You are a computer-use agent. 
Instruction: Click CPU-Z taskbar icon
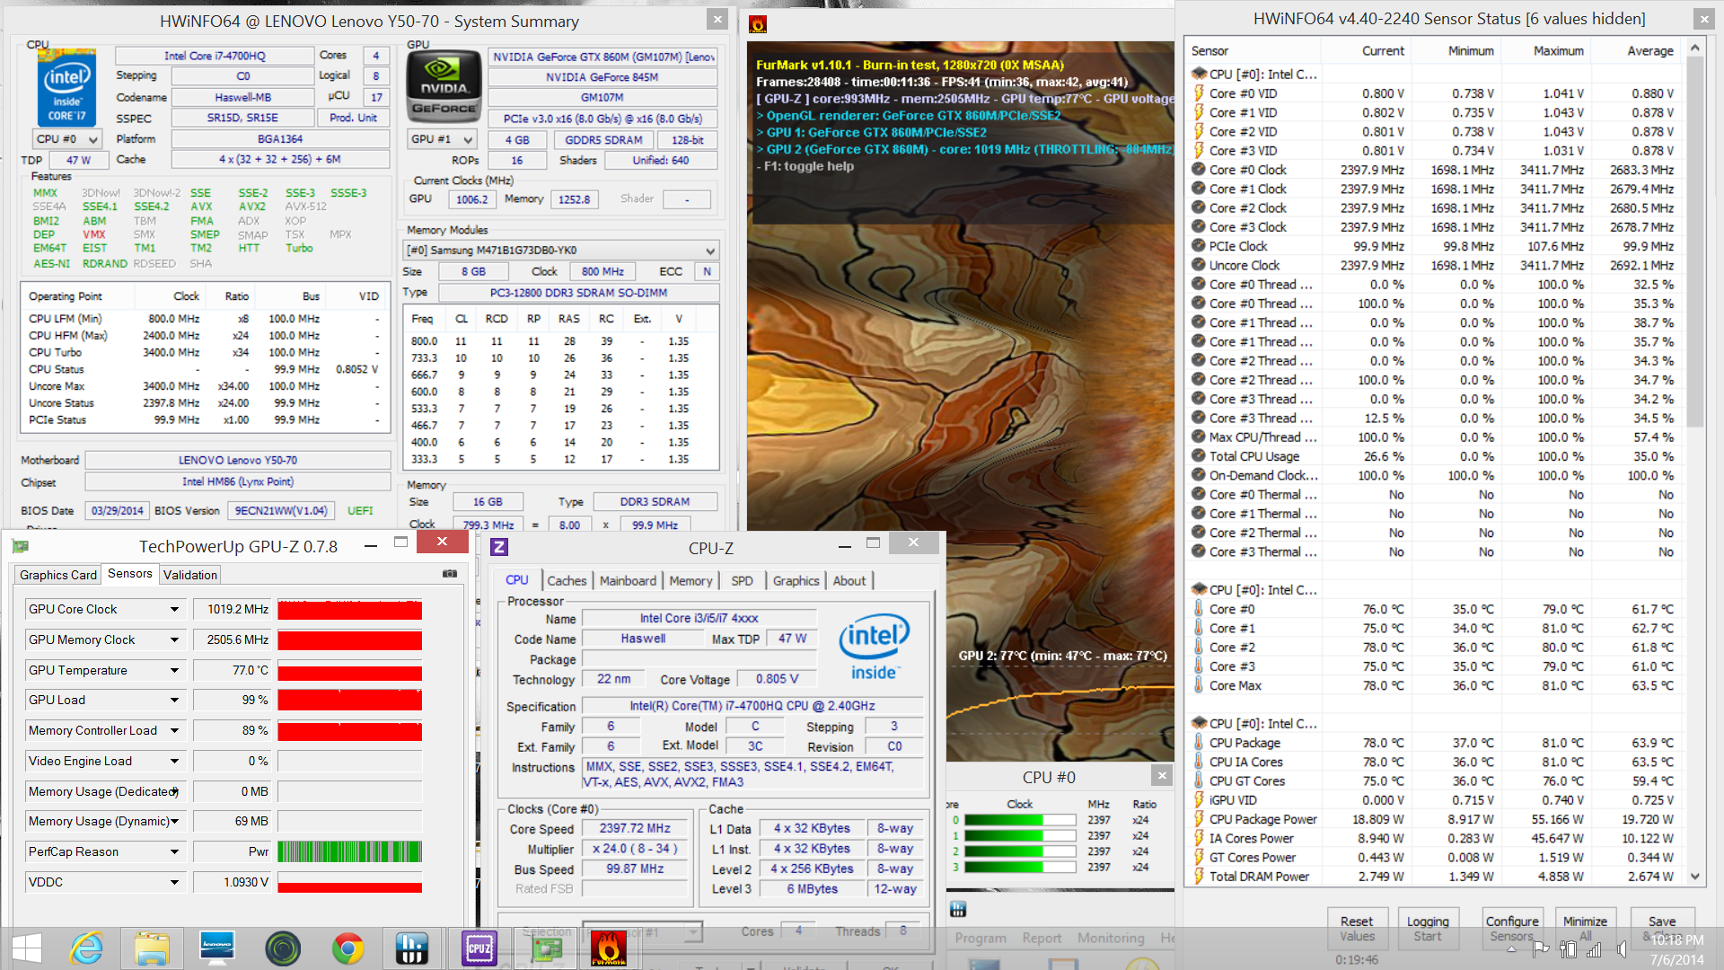[479, 948]
